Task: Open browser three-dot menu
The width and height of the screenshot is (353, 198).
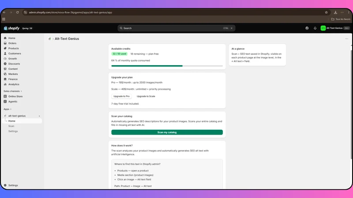Action: pyautogui.click(x=349, y=12)
